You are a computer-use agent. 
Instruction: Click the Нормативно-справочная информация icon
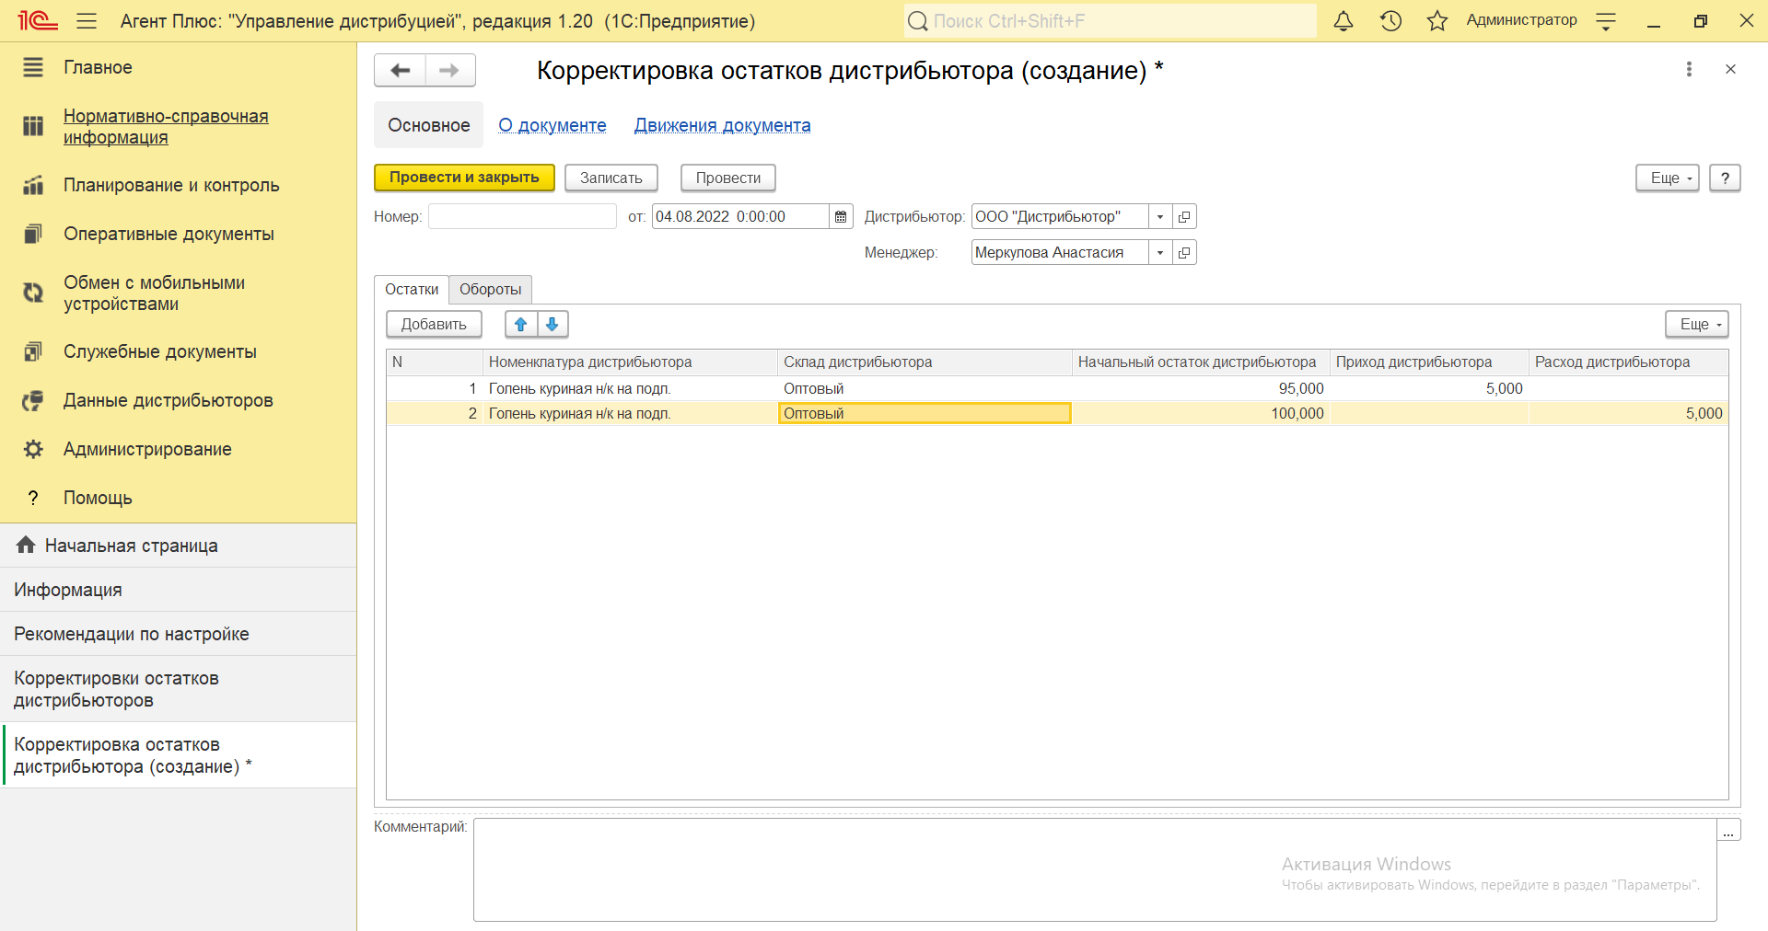[x=33, y=126]
